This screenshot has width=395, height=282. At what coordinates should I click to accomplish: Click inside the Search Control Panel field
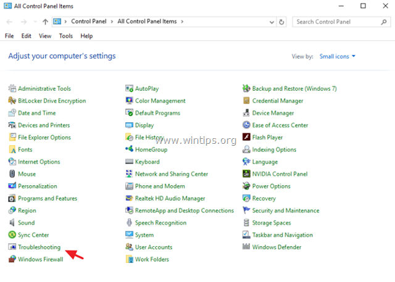click(341, 22)
